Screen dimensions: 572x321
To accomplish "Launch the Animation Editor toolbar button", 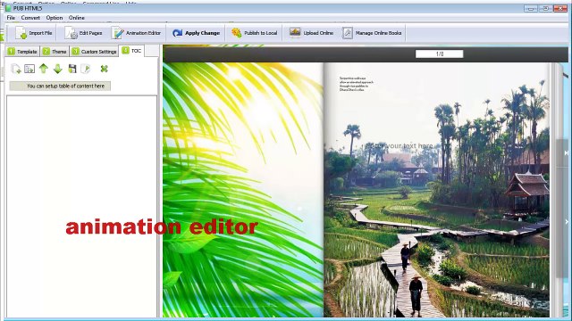I will 137,33.
